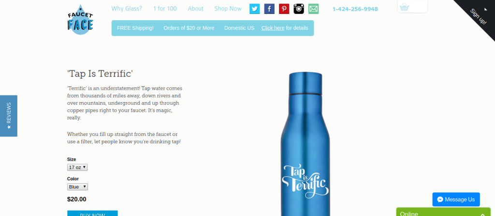495x216 pixels.
Task: Open the Reviews side tab
Action: (x=9, y=116)
